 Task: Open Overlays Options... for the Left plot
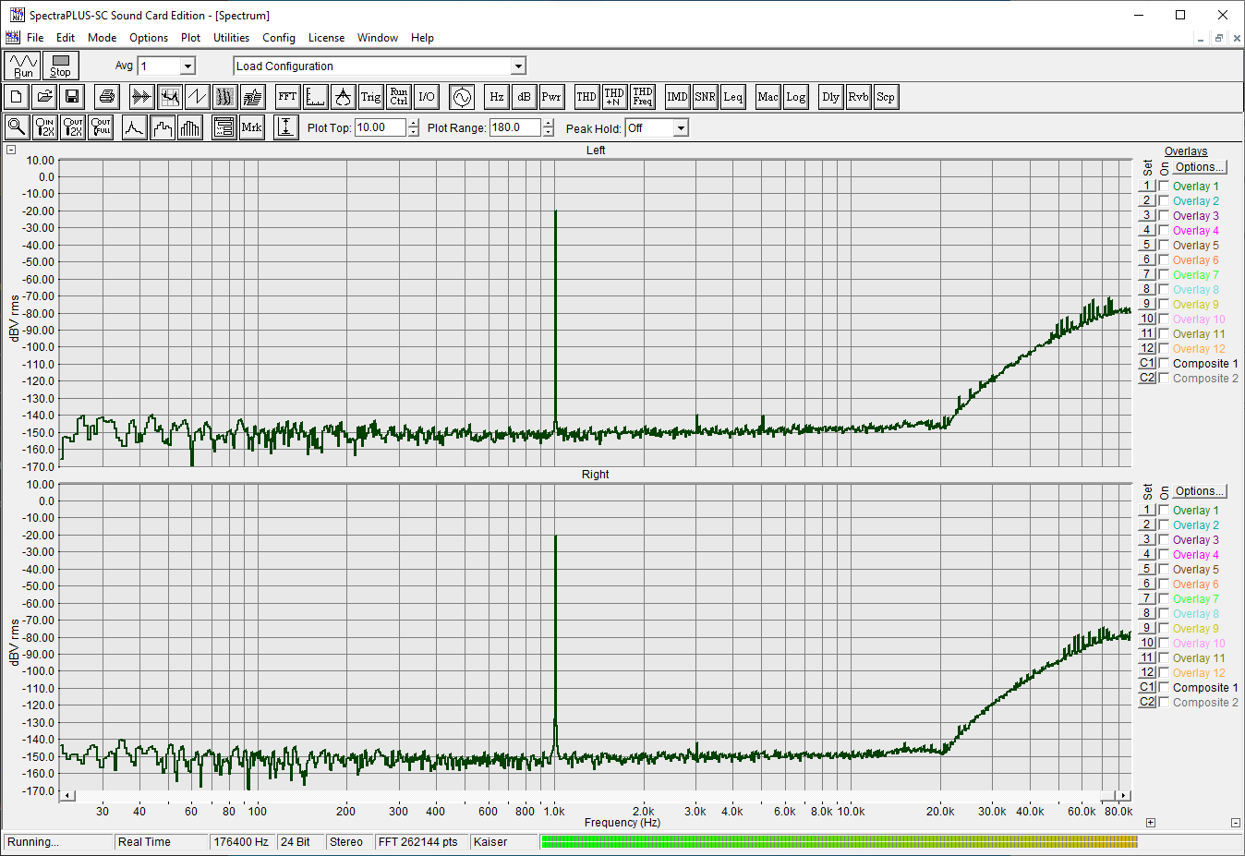coord(1200,167)
